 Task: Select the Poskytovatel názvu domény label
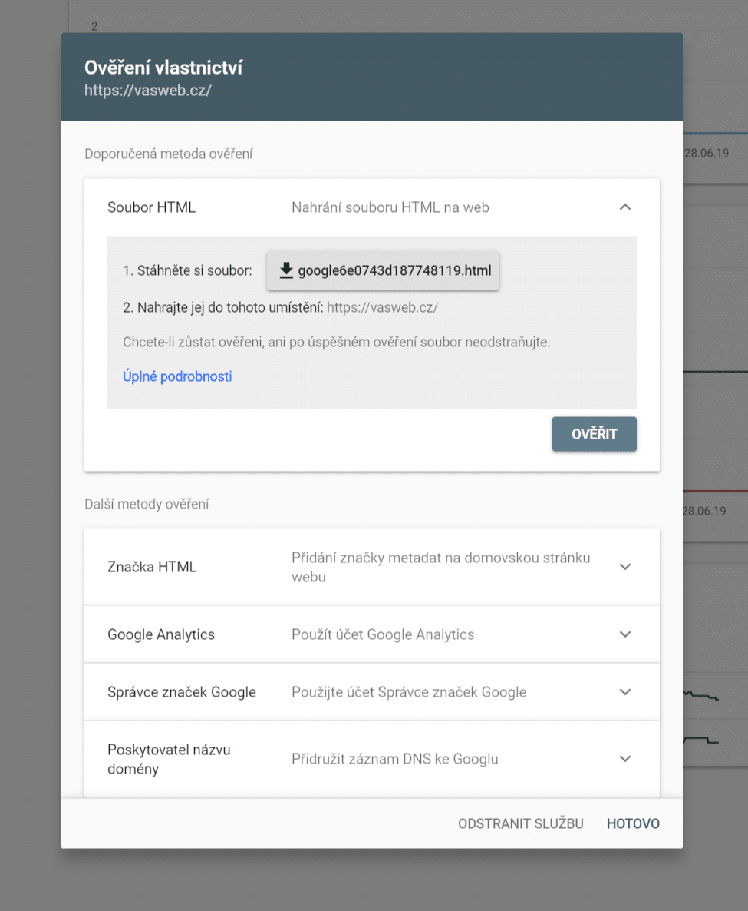(169, 759)
